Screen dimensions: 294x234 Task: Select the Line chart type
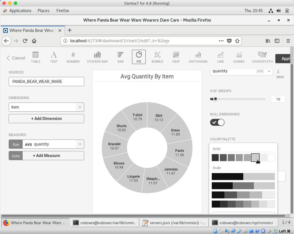tap(220, 57)
